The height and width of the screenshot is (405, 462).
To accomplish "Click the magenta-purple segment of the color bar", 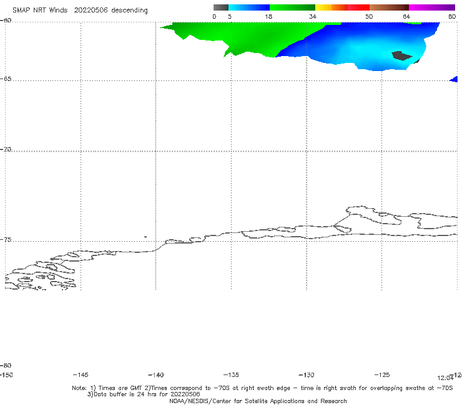I will [x=432, y=7].
